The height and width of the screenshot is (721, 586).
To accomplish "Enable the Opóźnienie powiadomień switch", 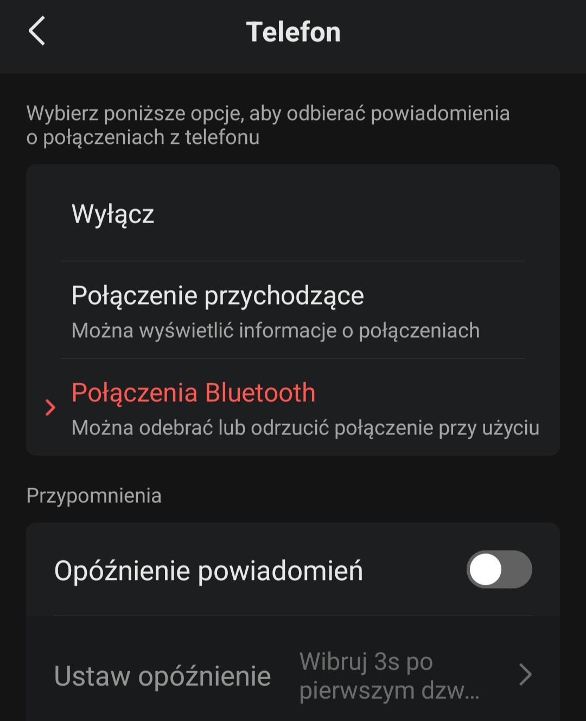I will [499, 570].
